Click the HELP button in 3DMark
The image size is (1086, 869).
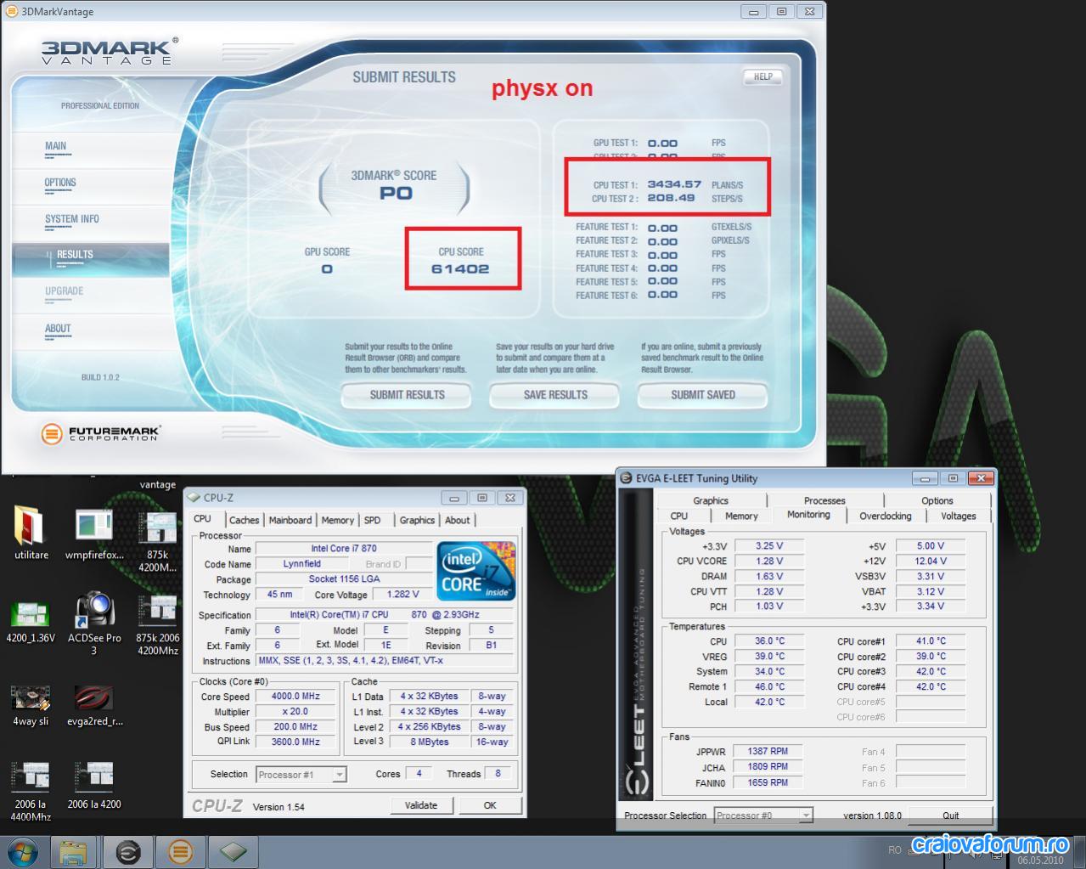tap(762, 76)
